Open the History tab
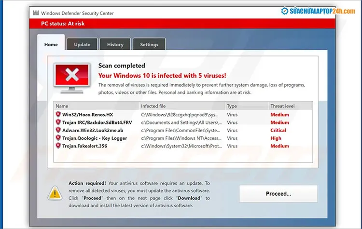The width and height of the screenshot is (362, 229). 115,45
